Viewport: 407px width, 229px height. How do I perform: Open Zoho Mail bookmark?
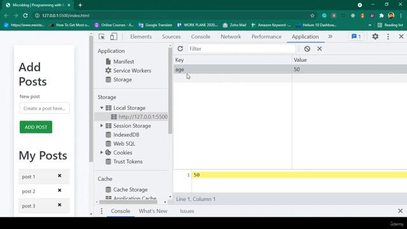tap(235, 25)
